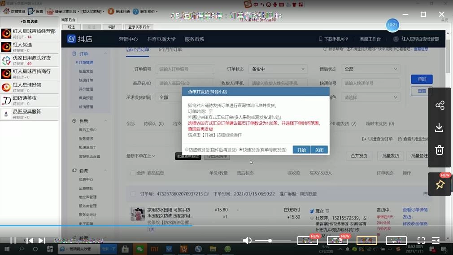
Task: Open 客服工作台 in top navigation
Action: pos(370,39)
